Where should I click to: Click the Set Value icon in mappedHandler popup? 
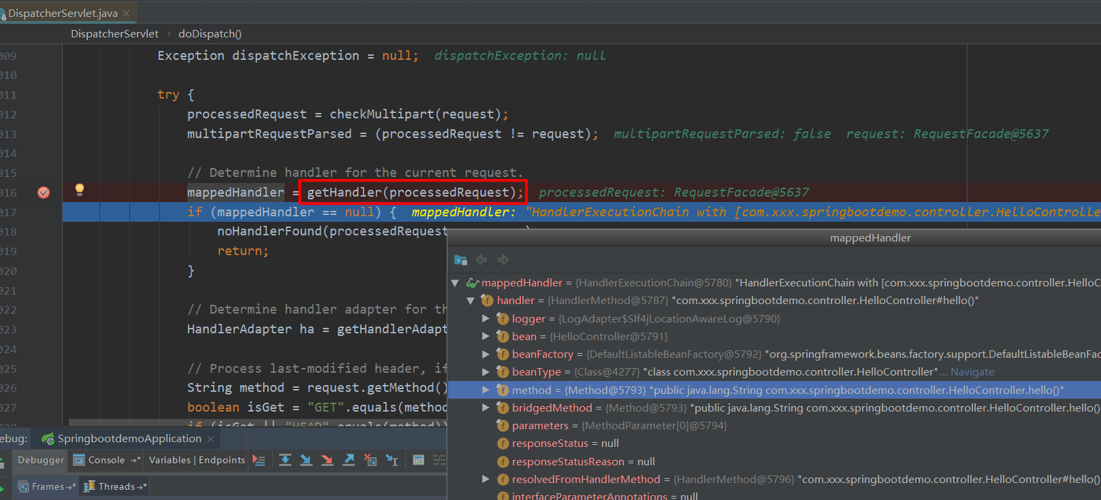(x=461, y=260)
